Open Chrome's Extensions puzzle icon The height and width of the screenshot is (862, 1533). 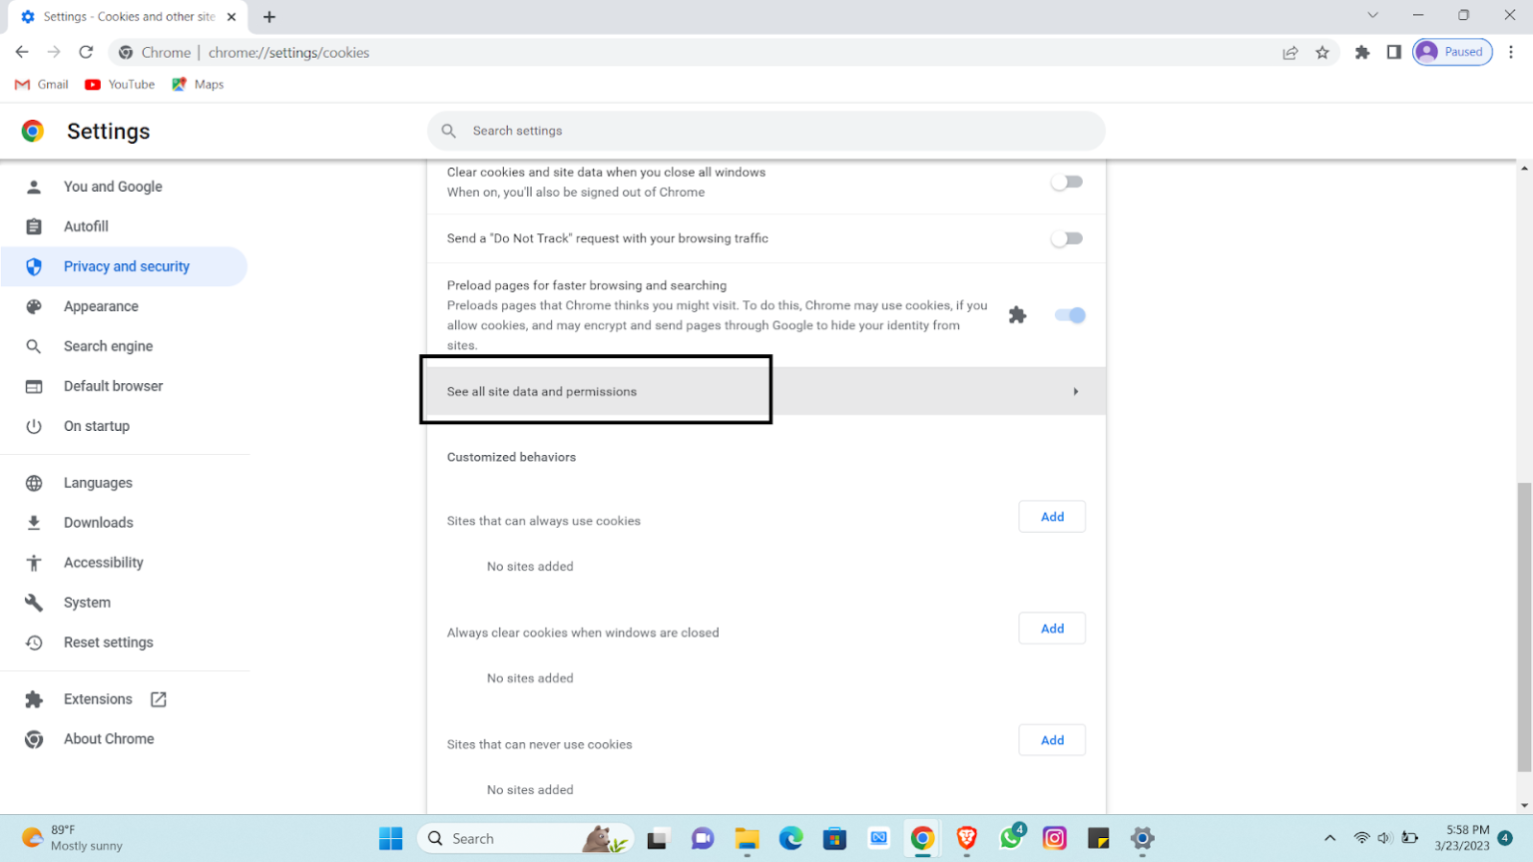1361,52
